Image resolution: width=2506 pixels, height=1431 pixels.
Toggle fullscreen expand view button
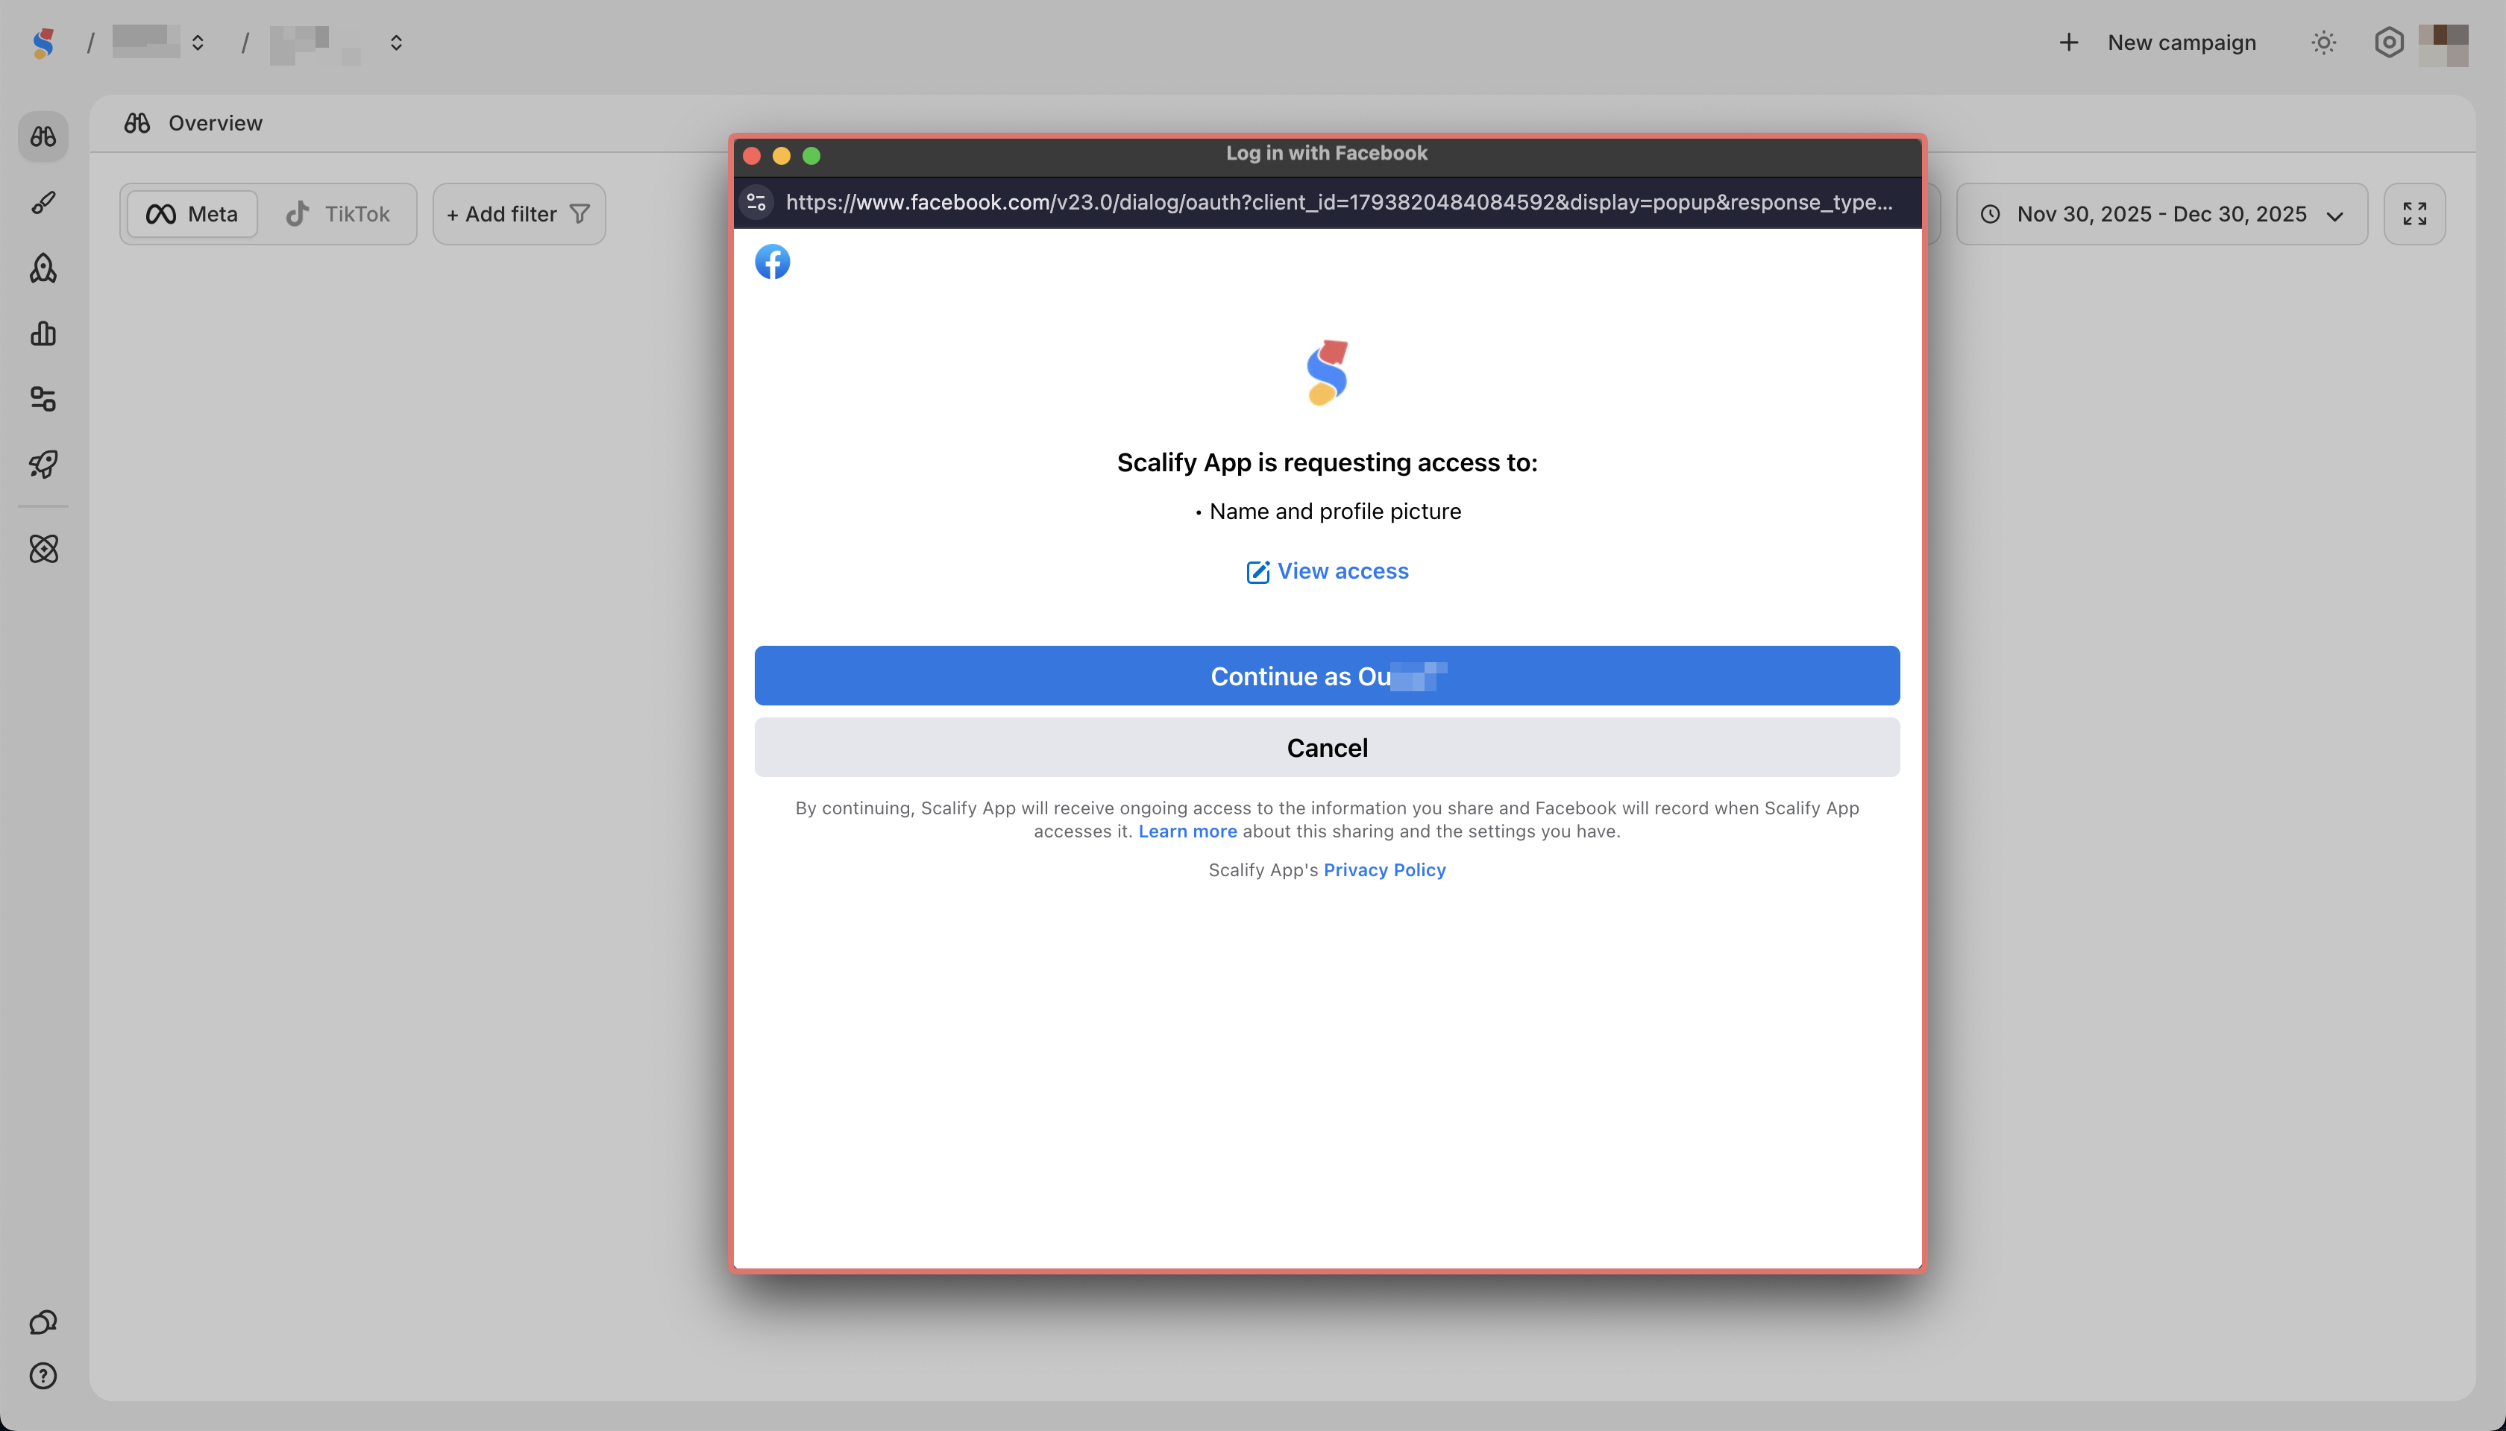point(2414,214)
